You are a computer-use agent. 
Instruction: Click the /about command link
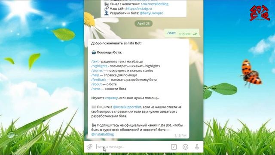tap(96, 84)
